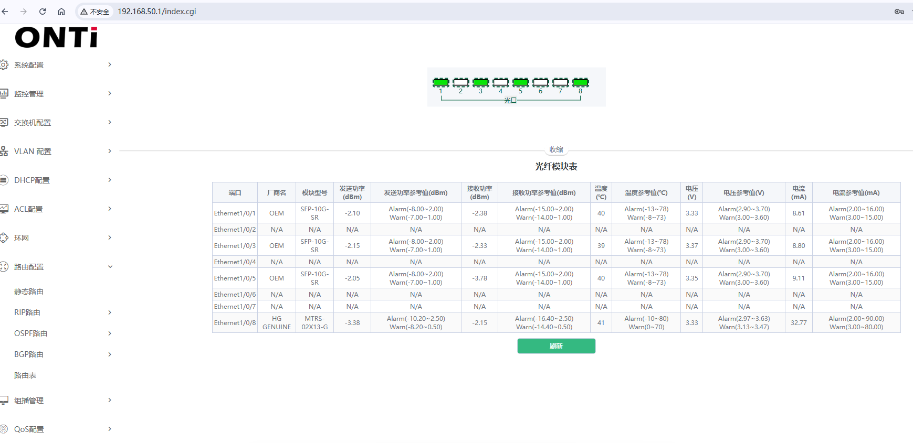
Task: Open the saved password key icon
Action: pyautogui.click(x=899, y=12)
